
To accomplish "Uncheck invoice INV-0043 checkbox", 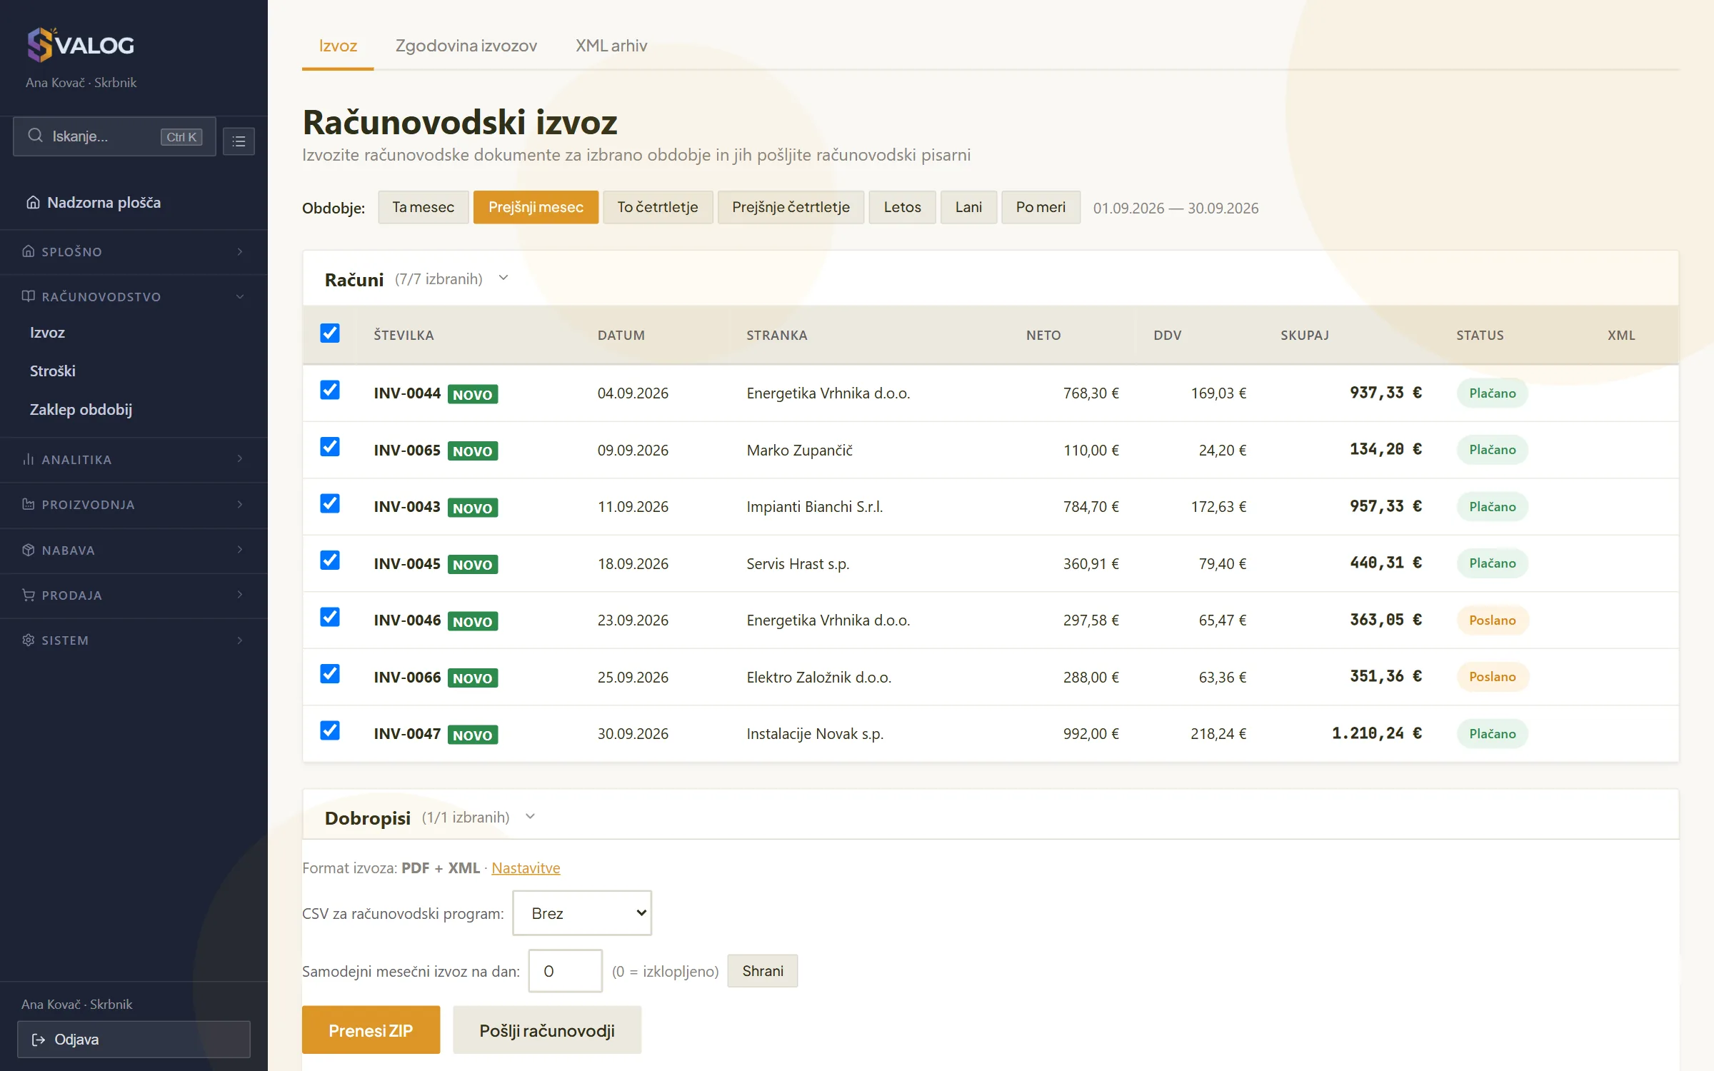I will (330, 503).
